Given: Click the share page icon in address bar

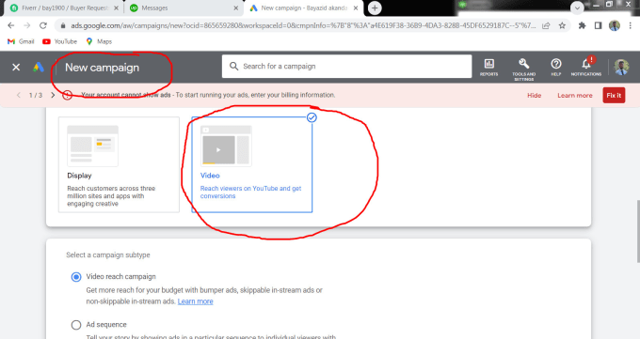Looking at the screenshot, I should (x=546, y=25).
